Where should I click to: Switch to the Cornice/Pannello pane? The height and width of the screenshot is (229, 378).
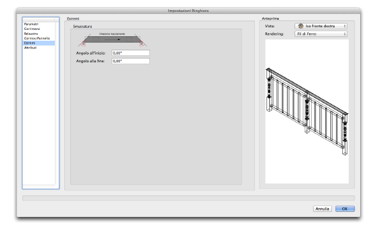click(x=37, y=38)
